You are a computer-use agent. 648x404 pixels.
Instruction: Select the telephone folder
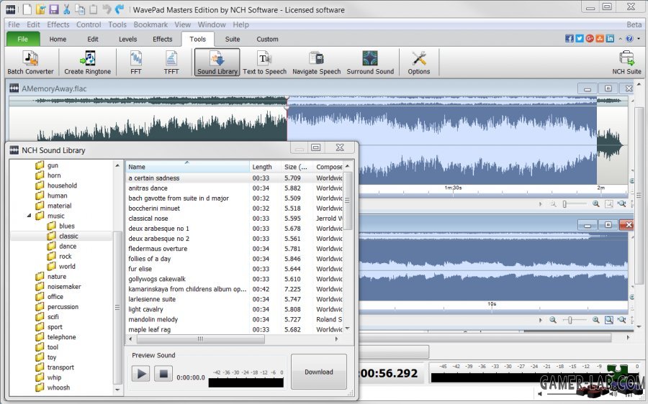[x=62, y=337]
